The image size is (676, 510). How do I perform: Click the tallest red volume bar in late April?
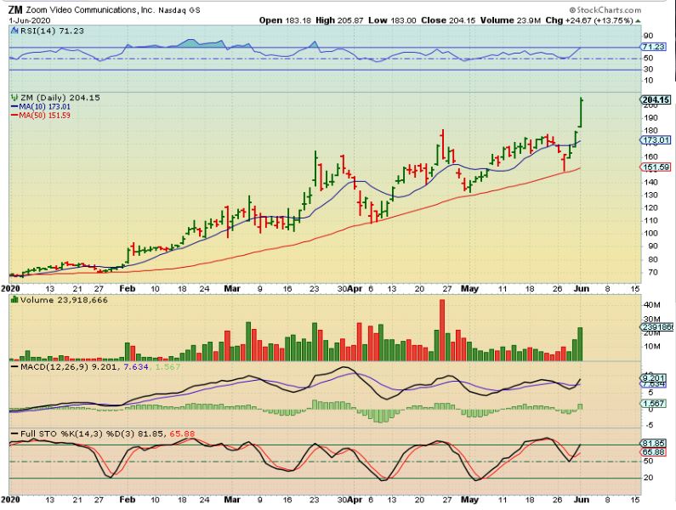(442, 330)
